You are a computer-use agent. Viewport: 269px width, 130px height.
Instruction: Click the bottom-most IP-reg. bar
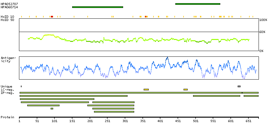(114, 112)
